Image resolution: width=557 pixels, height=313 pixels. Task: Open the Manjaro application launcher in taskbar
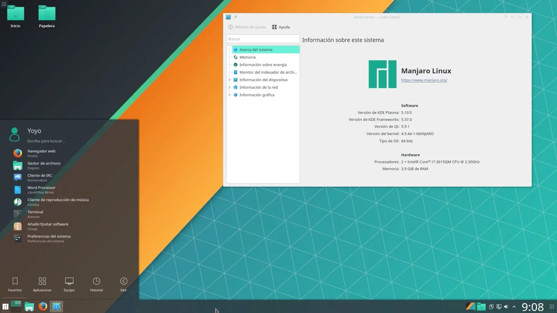(x=5, y=307)
